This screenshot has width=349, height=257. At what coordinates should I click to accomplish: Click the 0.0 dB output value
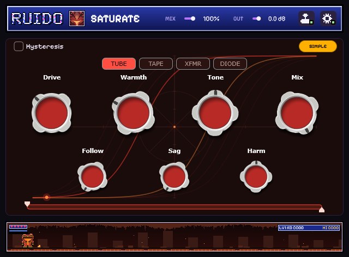(x=276, y=19)
